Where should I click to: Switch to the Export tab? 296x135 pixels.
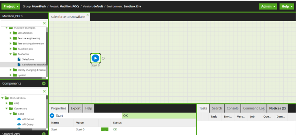click(x=76, y=108)
